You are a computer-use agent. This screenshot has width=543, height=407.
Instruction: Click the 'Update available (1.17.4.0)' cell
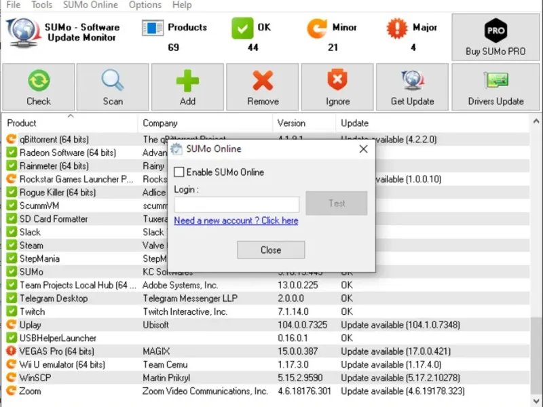point(391,364)
